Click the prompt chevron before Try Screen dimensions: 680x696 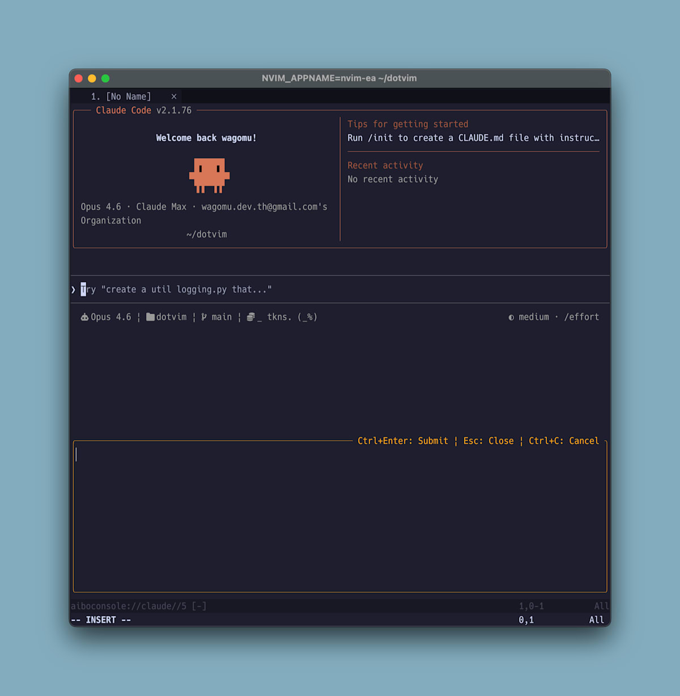coord(73,290)
